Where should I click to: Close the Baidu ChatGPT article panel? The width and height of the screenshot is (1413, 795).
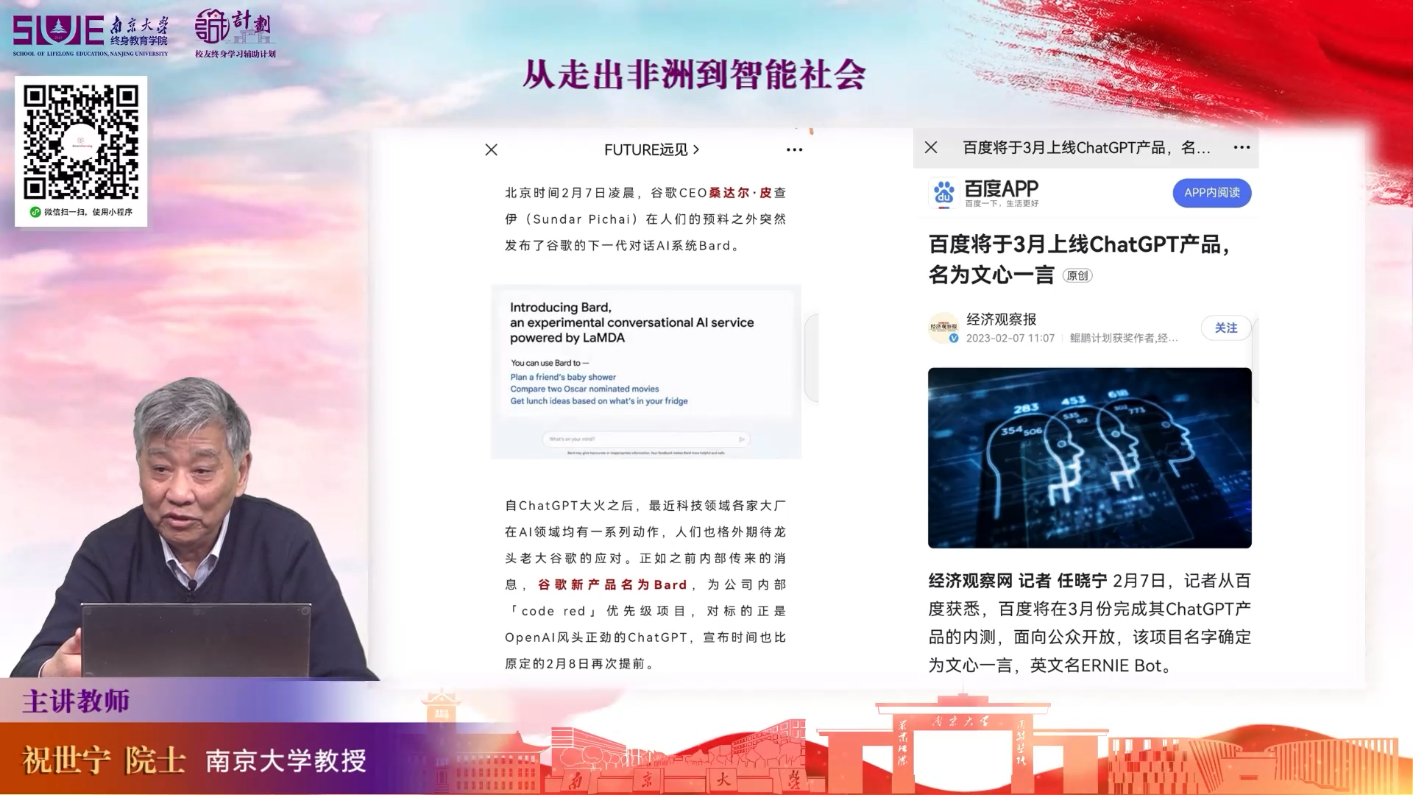(931, 147)
